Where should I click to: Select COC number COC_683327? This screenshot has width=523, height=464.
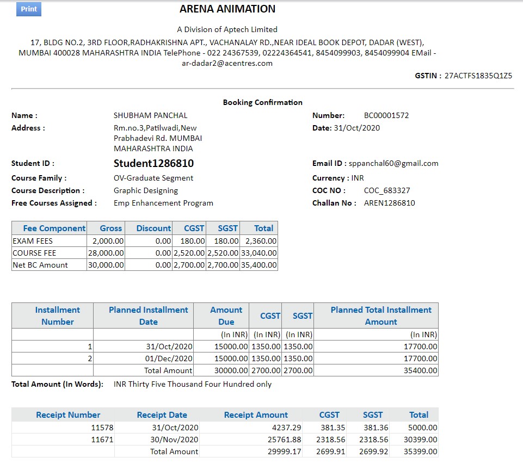tap(387, 191)
